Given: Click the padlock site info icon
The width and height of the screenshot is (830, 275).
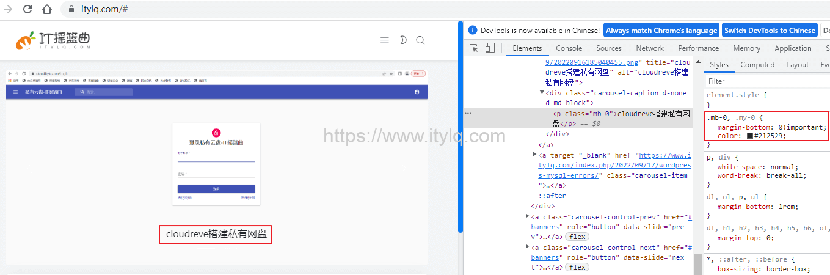Looking at the screenshot, I should [71, 9].
